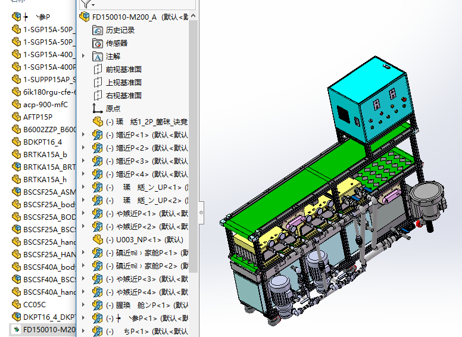
Task: Expand the 增近P<2> tree node
Action: 83,148
